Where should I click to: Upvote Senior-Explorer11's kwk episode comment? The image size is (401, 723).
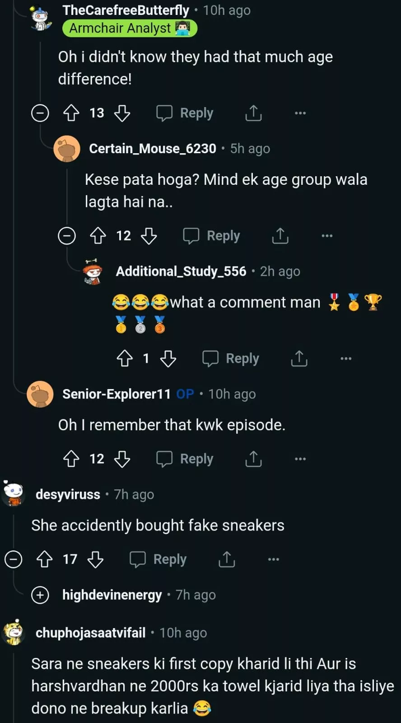[71, 459]
